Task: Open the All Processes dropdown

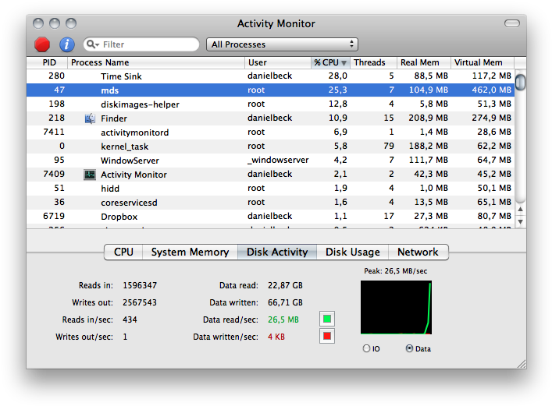Action: [282, 44]
